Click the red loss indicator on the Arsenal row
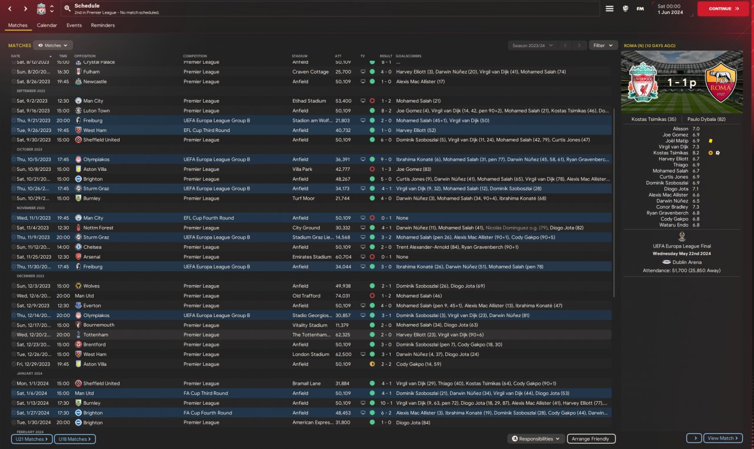 [372, 257]
